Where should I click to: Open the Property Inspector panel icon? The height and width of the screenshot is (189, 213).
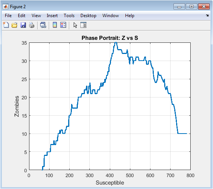(83, 25)
